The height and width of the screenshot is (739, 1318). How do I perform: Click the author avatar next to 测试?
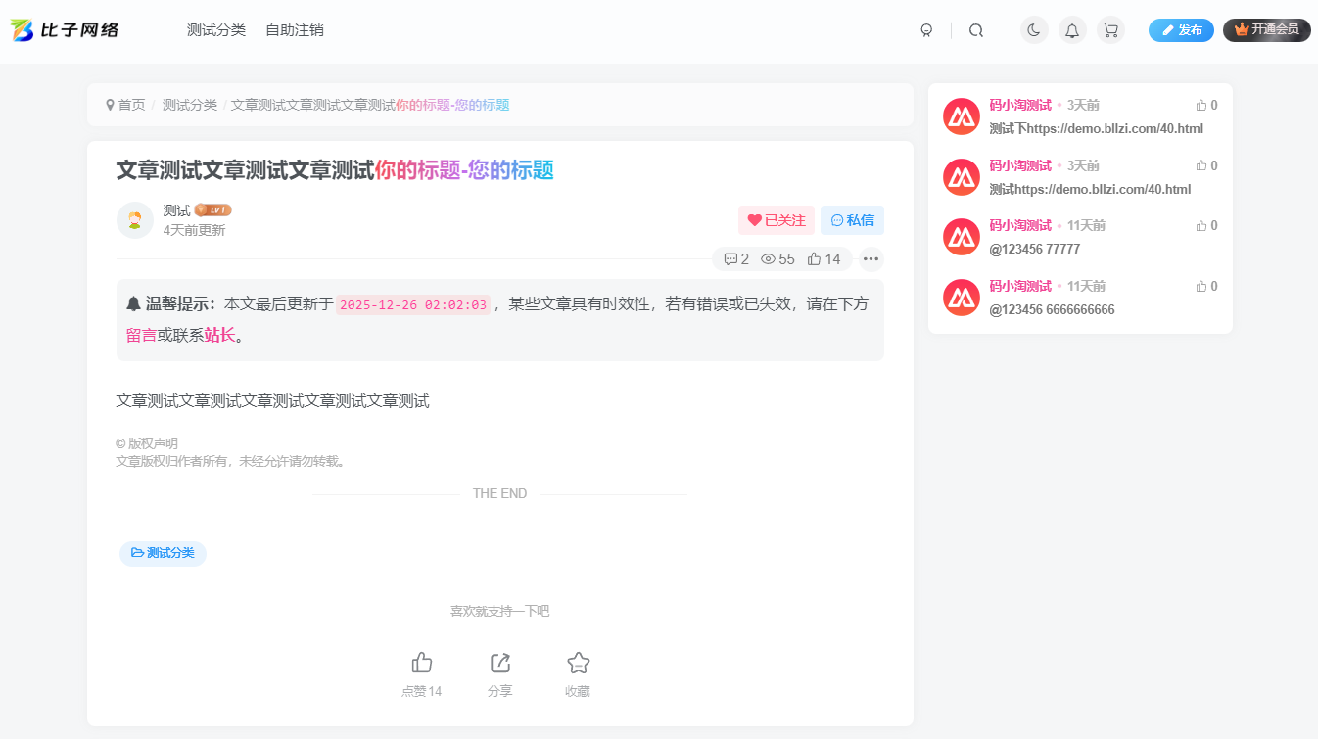pos(134,219)
